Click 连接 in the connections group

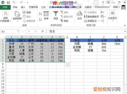point(27,12)
